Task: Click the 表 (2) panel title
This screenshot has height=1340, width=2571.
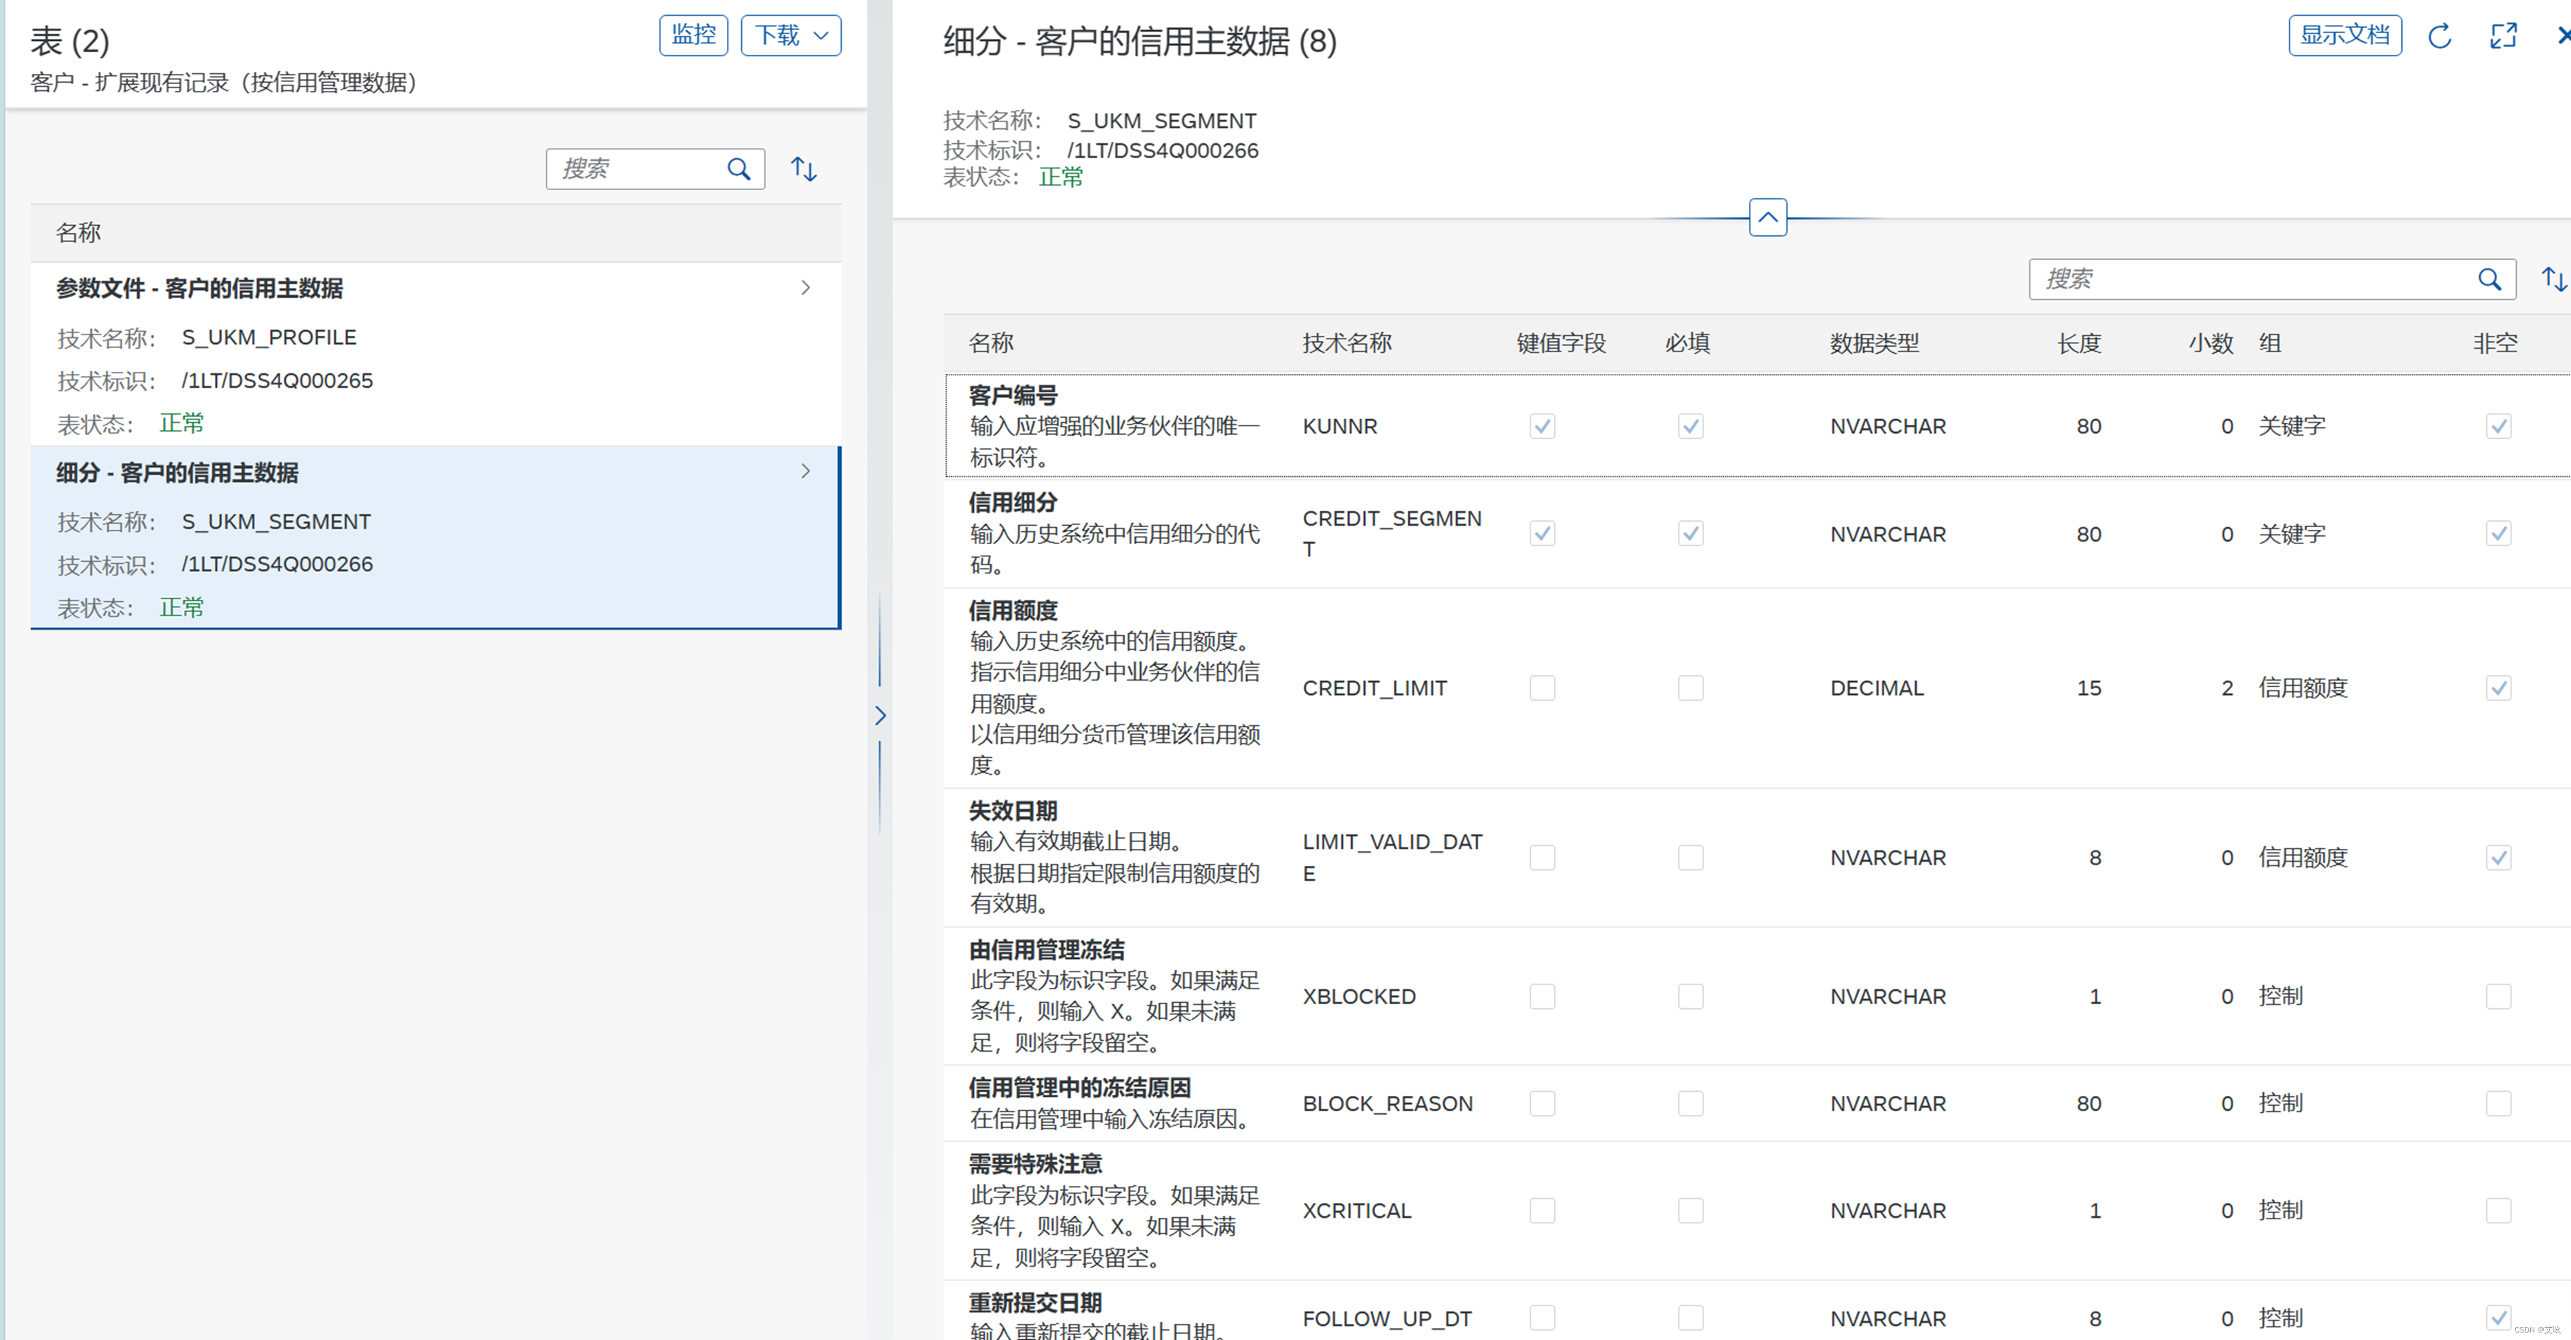Action: click(70, 41)
